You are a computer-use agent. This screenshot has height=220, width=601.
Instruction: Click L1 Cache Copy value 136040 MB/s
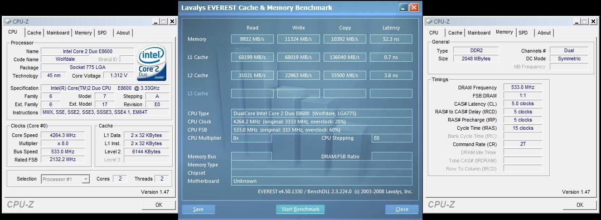point(344,58)
